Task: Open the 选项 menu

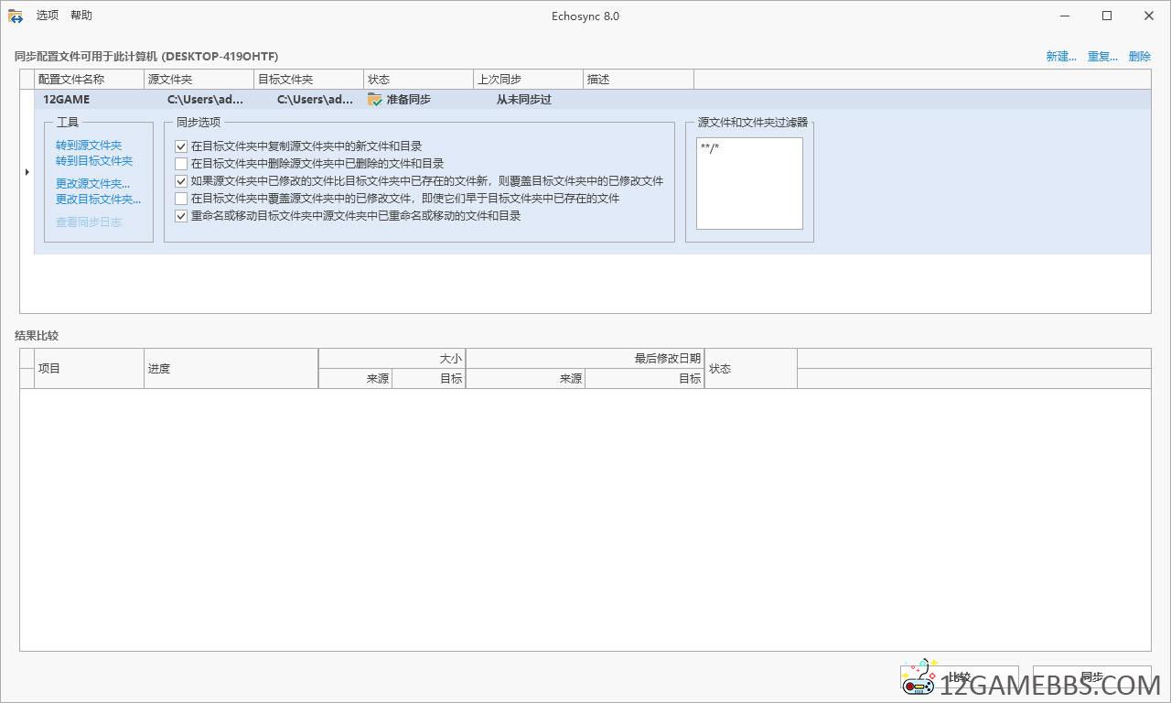Action: pyautogui.click(x=47, y=15)
